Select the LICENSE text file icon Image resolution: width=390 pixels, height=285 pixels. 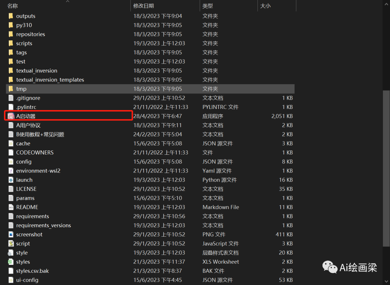click(x=11, y=189)
